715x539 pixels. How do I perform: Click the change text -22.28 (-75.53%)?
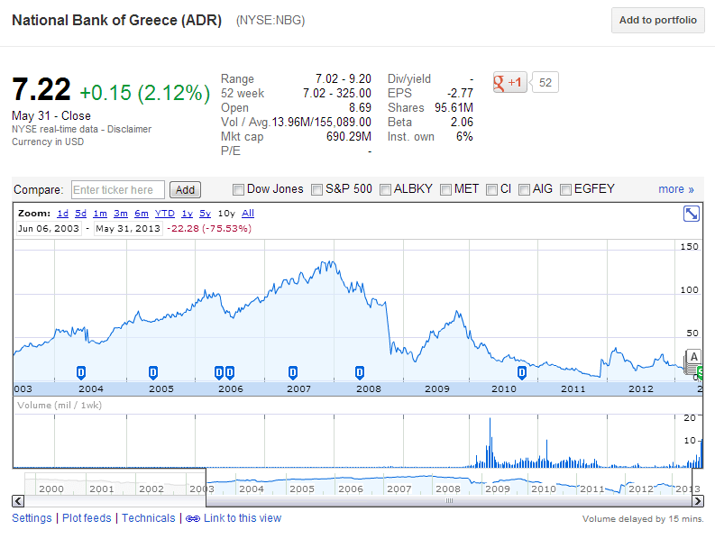coord(209,228)
